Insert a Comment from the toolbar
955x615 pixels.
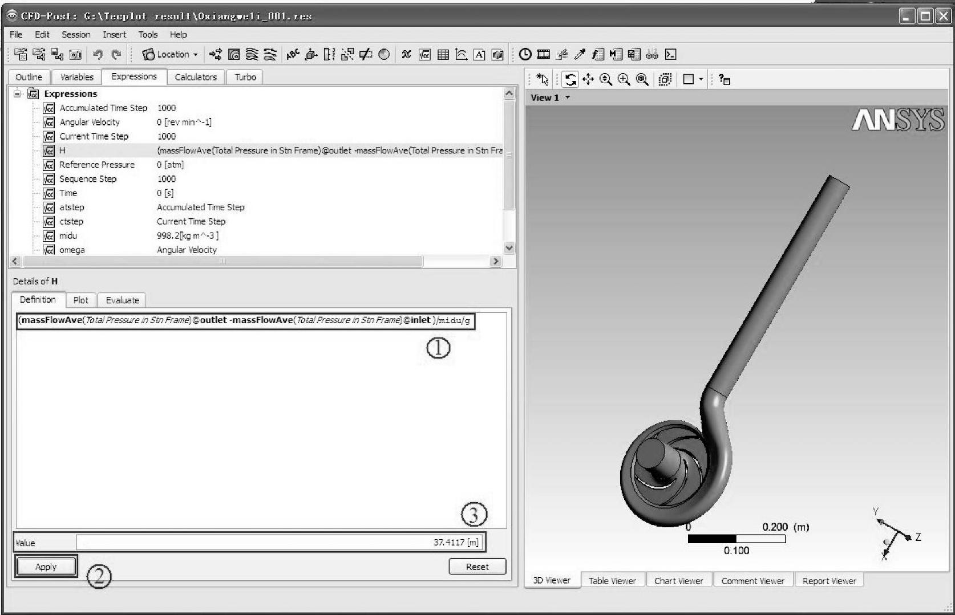point(480,55)
